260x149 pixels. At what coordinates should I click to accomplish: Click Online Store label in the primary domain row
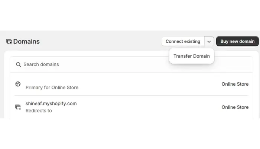(x=235, y=84)
